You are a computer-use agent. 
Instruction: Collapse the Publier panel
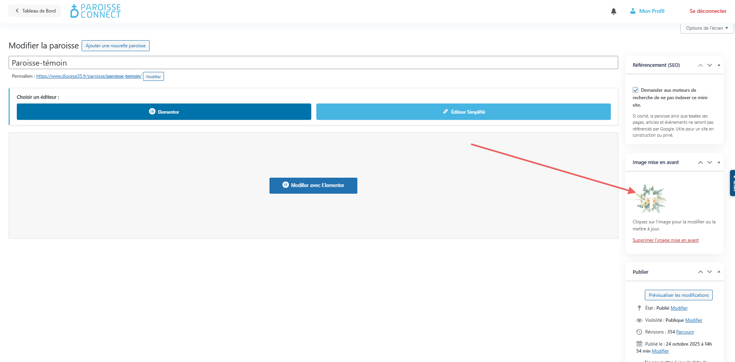[719, 272]
